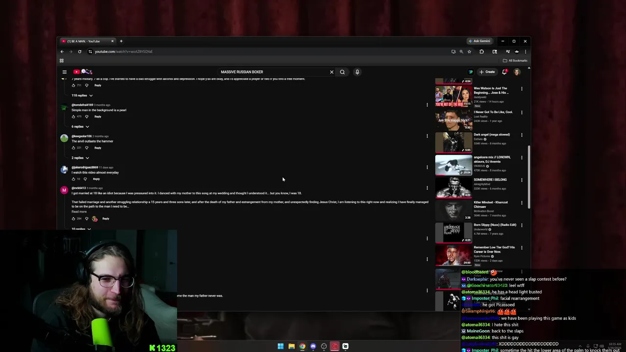Viewport: 626px width, 352px height.
Task: Open Chrome three-dot menu
Action: pos(525,51)
